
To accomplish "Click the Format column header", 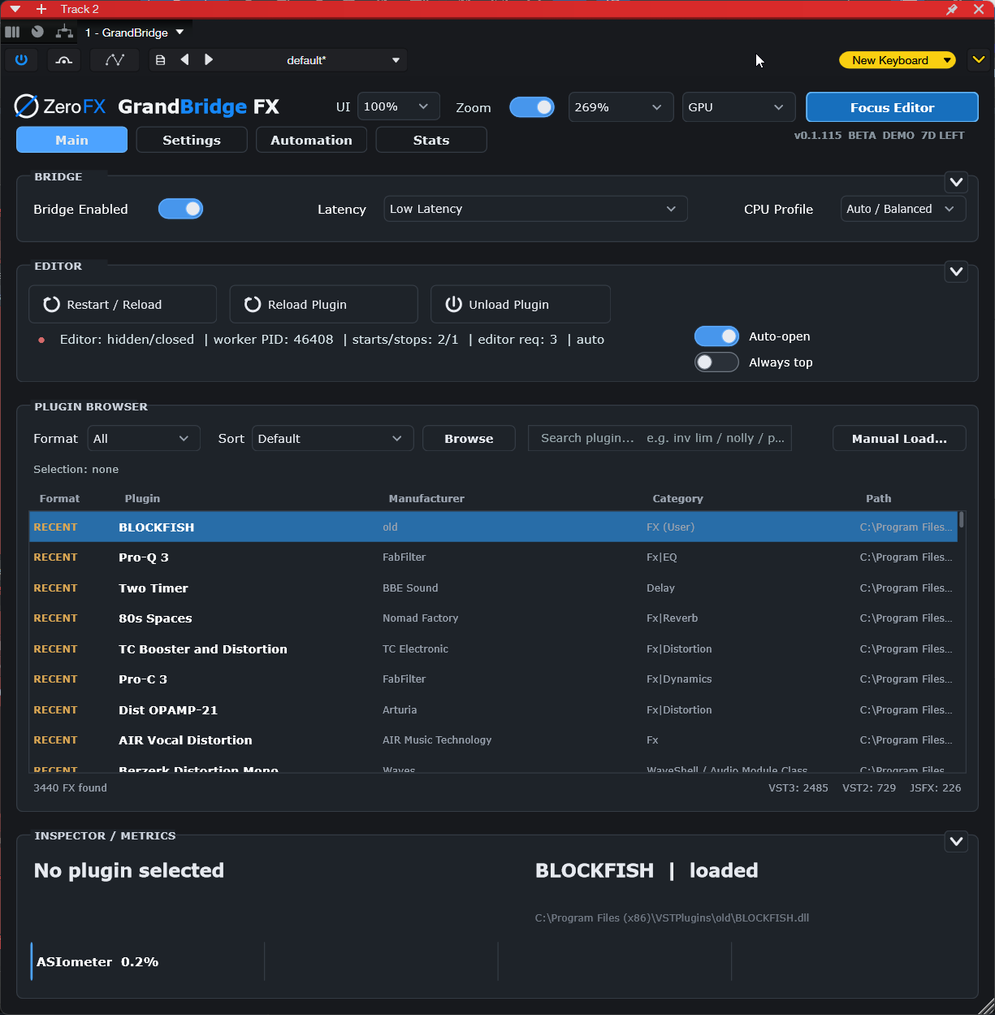I will [59, 498].
